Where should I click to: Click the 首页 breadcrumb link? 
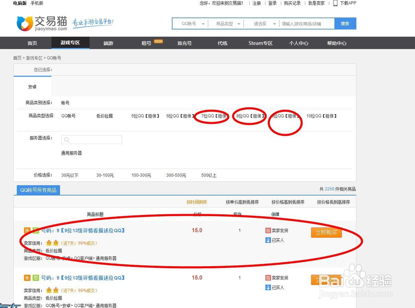(17, 58)
